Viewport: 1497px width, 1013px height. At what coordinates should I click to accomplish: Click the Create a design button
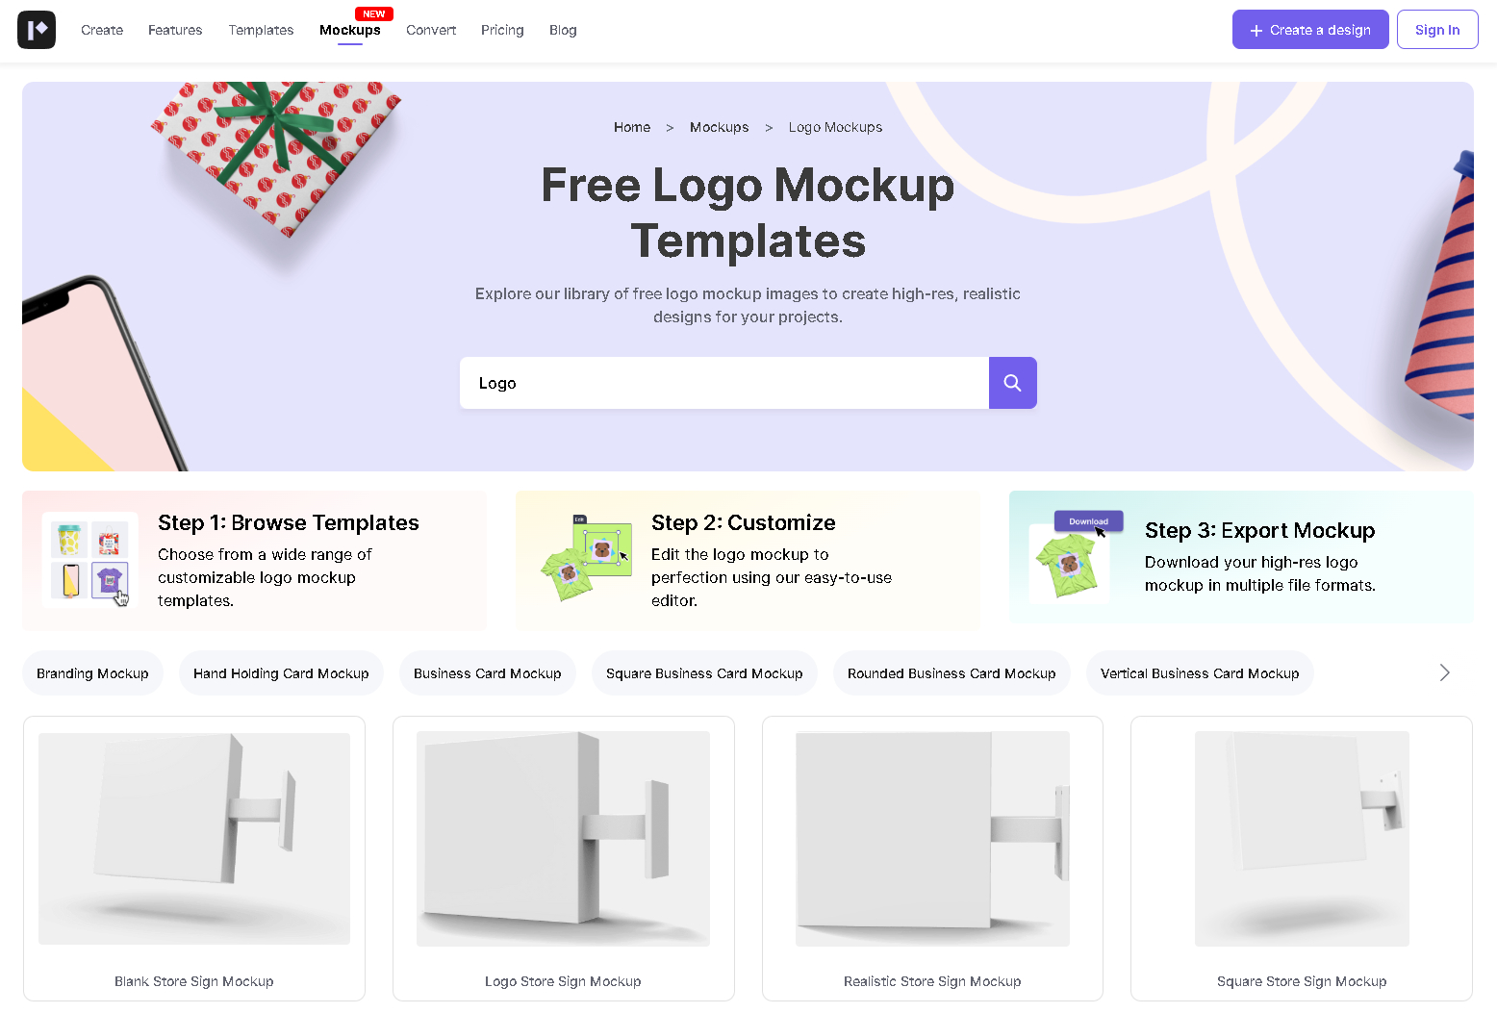point(1310,30)
